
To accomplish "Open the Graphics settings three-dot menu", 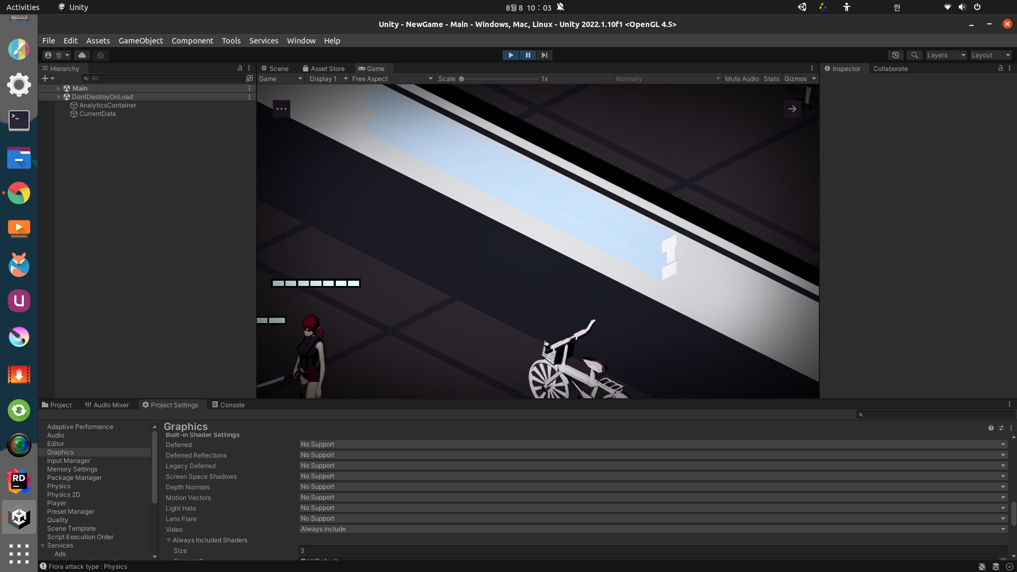I will coord(1011,428).
